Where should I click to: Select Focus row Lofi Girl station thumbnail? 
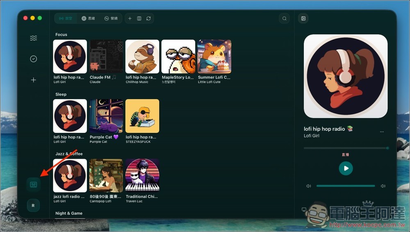tap(70, 57)
